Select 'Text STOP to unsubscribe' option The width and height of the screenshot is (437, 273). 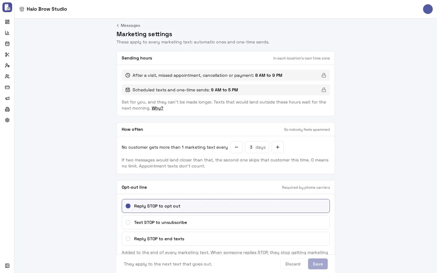[226, 222]
